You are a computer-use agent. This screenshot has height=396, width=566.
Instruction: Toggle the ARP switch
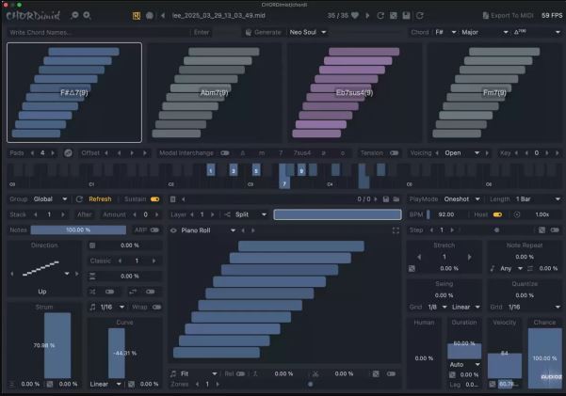click(154, 230)
